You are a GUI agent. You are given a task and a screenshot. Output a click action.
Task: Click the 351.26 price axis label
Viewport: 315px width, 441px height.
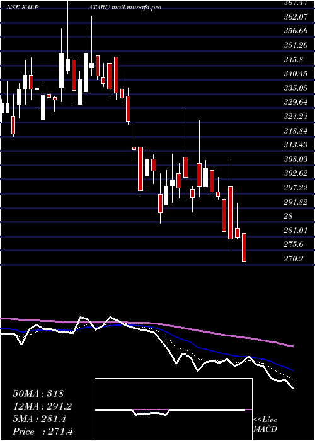295,45
